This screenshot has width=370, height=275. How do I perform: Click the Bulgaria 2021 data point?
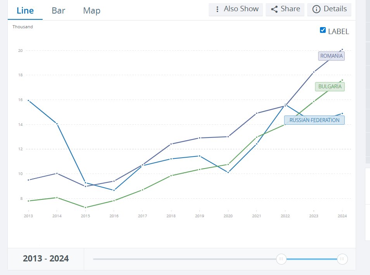point(257,137)
